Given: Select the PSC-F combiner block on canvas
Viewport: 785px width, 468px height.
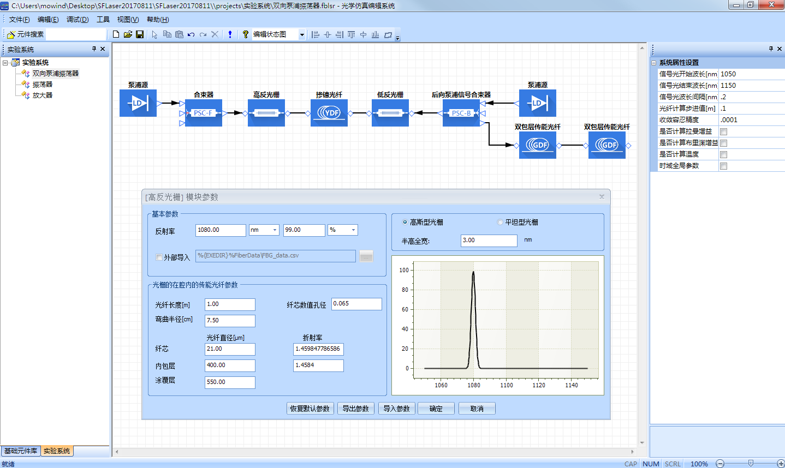Looking at the screenshot, I should [x=203, y=113].
